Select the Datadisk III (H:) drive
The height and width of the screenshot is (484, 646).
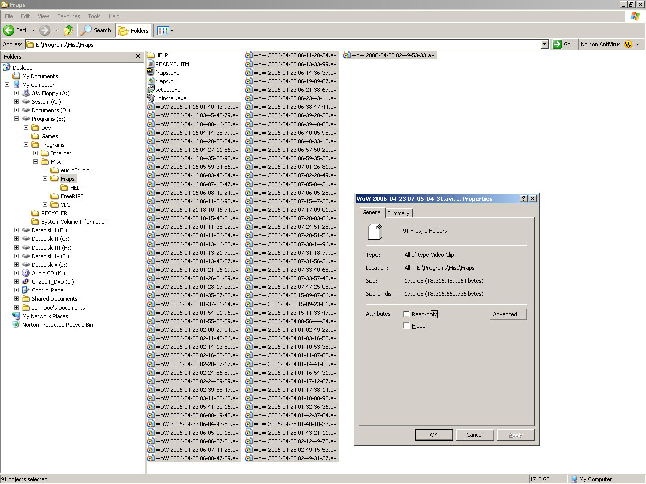click(x=51, y=248)
